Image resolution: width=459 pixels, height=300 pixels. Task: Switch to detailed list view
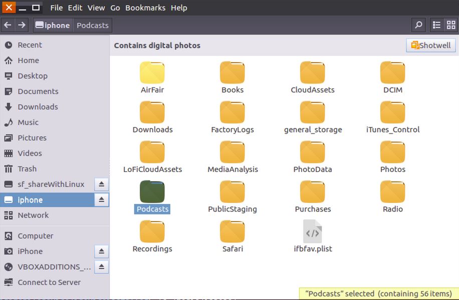436,24
